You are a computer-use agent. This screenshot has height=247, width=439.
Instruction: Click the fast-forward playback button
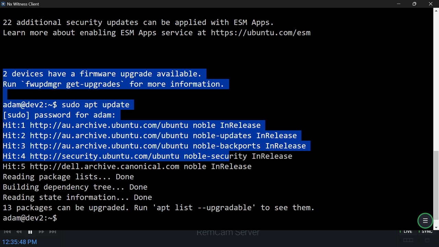point(41,232)
